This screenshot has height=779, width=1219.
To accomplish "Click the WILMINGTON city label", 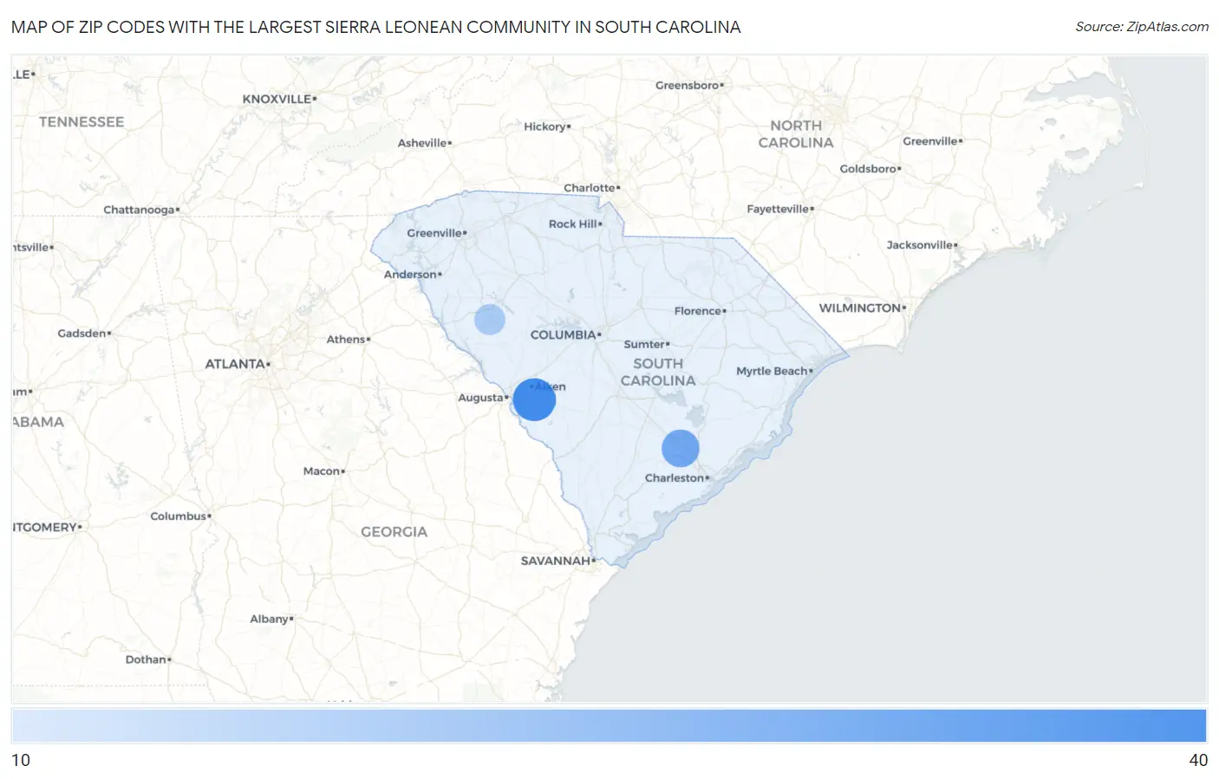I will pos(860,308).
